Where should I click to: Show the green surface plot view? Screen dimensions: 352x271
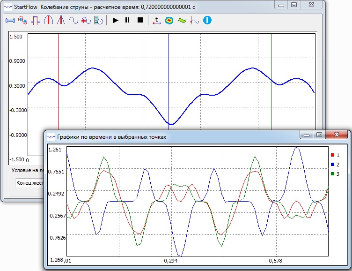(x=182, y=21)
